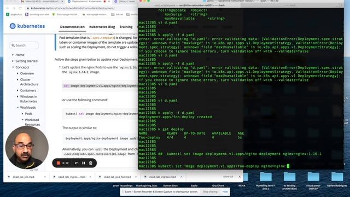
Task: Click the lock icon in the address bar
Action: [x=28, y=8]
